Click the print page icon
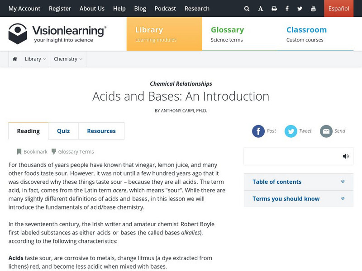This screenshot has width=362, height=271. (x=274, y=9)
